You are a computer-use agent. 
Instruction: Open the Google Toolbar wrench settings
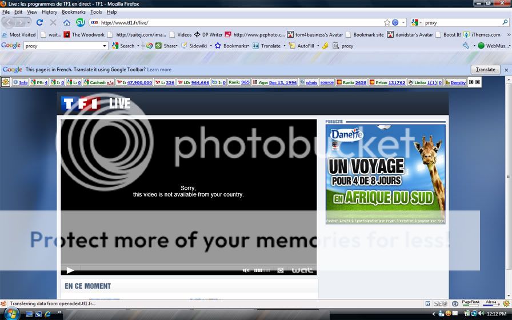tap(466, 46)
